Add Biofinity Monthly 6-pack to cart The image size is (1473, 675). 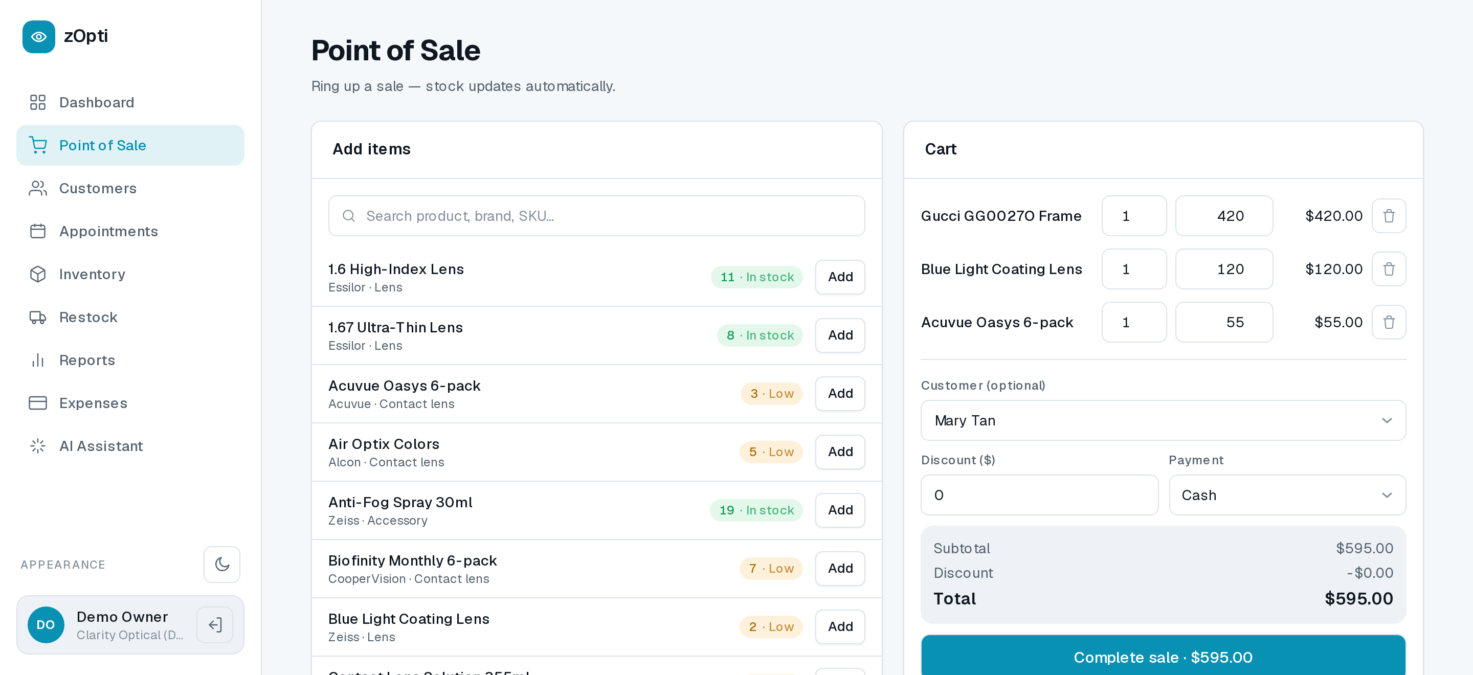(840, 568)
